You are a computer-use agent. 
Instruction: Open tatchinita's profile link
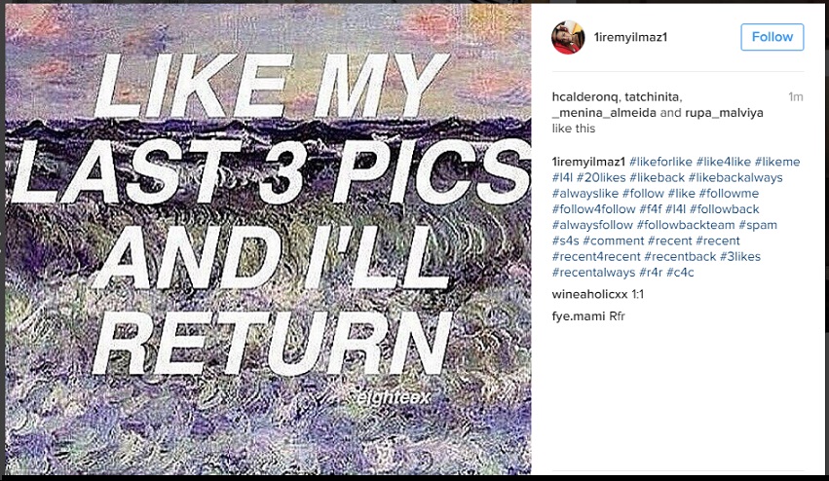click(653, 97)
